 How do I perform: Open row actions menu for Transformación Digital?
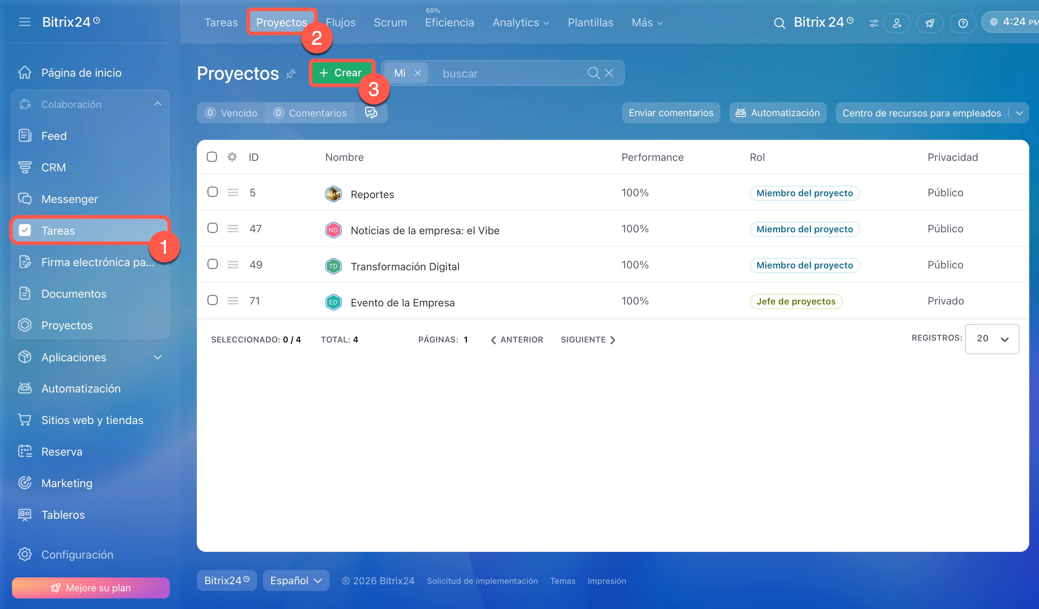click(233, 265)
